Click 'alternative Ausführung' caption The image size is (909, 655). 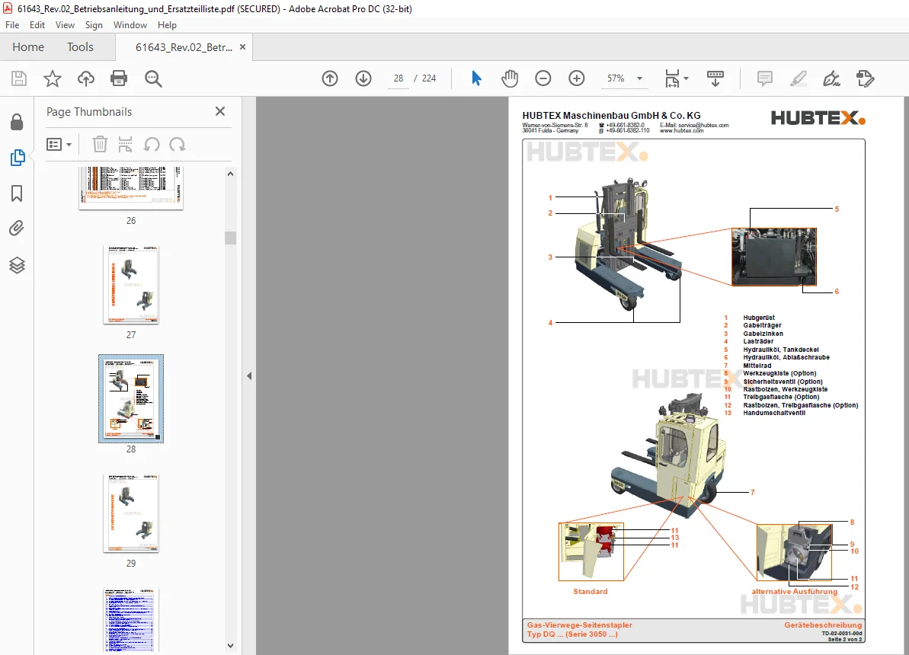click(x=795, y=592)
